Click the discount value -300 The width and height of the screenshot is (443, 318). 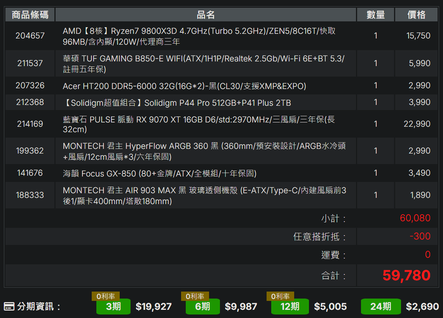click(x=420, y=236)
